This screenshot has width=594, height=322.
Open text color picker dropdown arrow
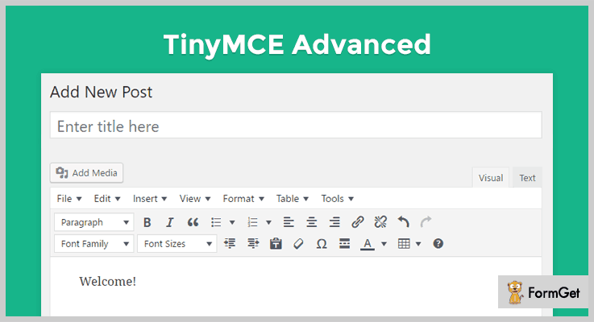[384, 244]
